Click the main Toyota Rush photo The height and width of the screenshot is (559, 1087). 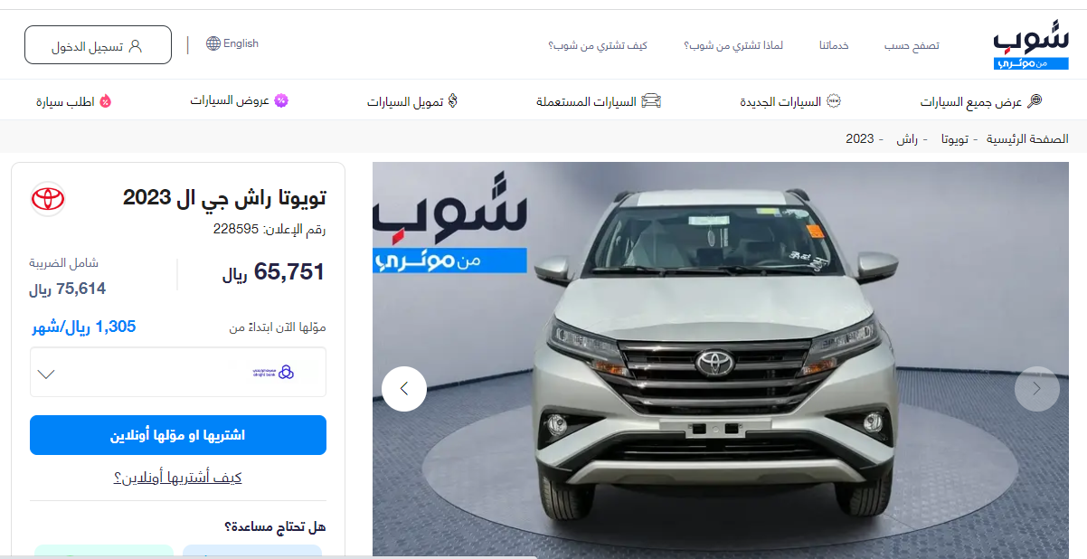coord(721,360)
